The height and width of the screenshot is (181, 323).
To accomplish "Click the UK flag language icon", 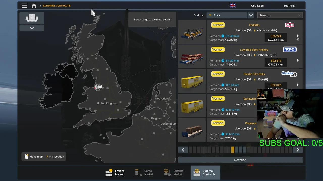I will tap(233, 6).
